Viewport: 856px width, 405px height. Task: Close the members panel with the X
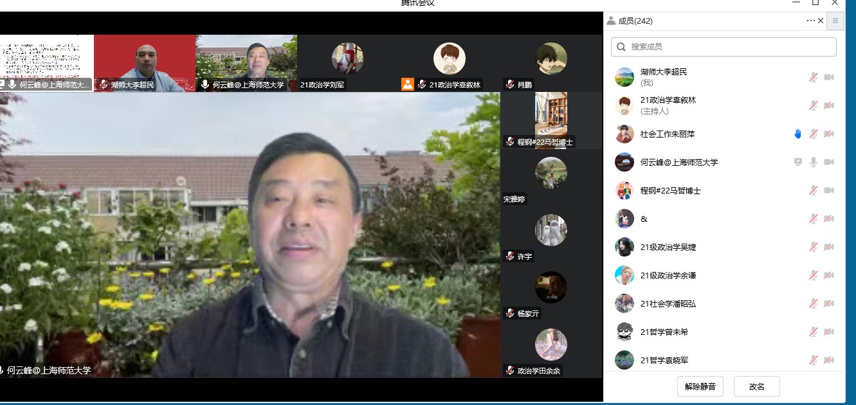coord(821,21)
